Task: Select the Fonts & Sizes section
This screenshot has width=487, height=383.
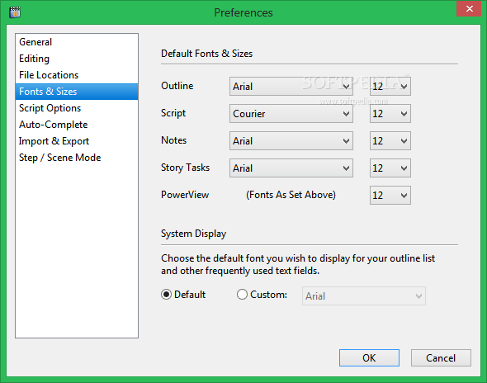Action: point(77,92)
